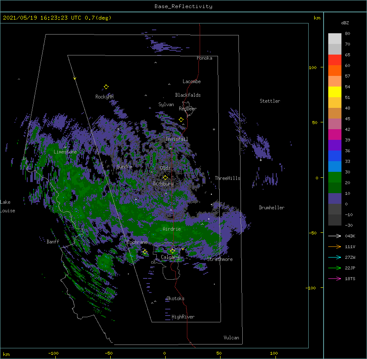
Task: Click the Base_Reflectivity title
Action: pyautogui.click(x=183, y=6)
